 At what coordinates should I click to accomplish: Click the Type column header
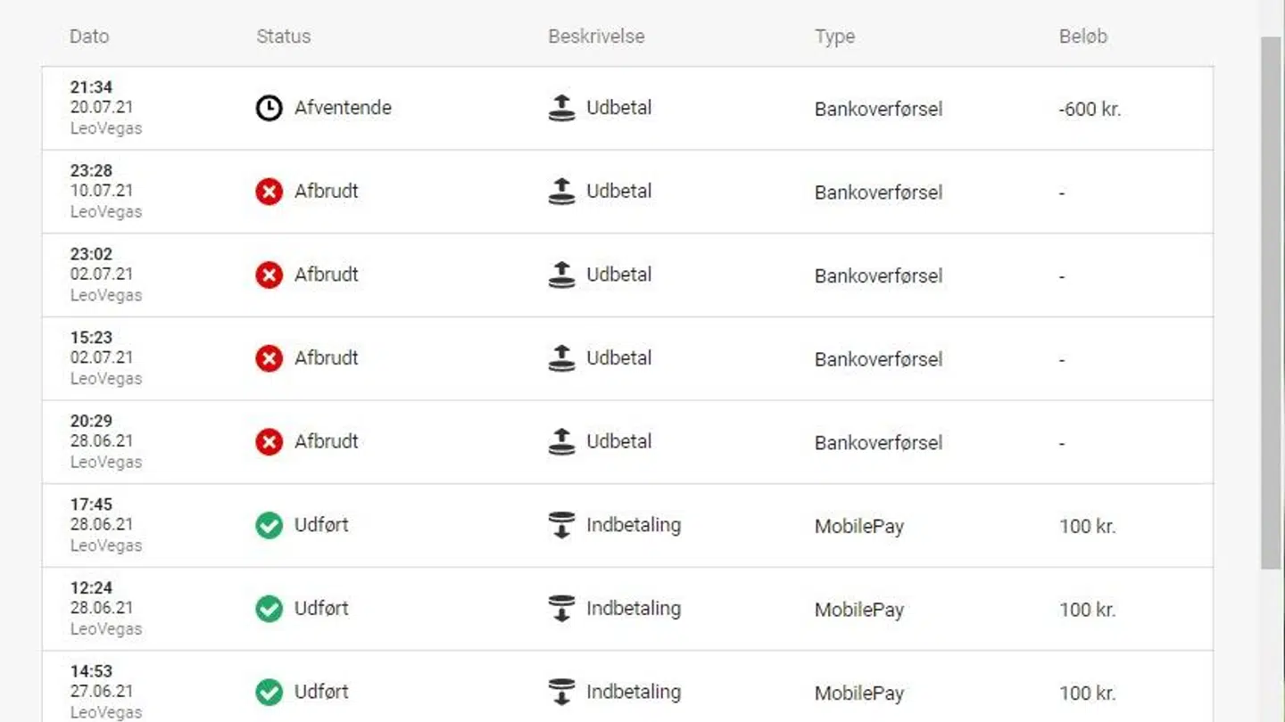834,37
